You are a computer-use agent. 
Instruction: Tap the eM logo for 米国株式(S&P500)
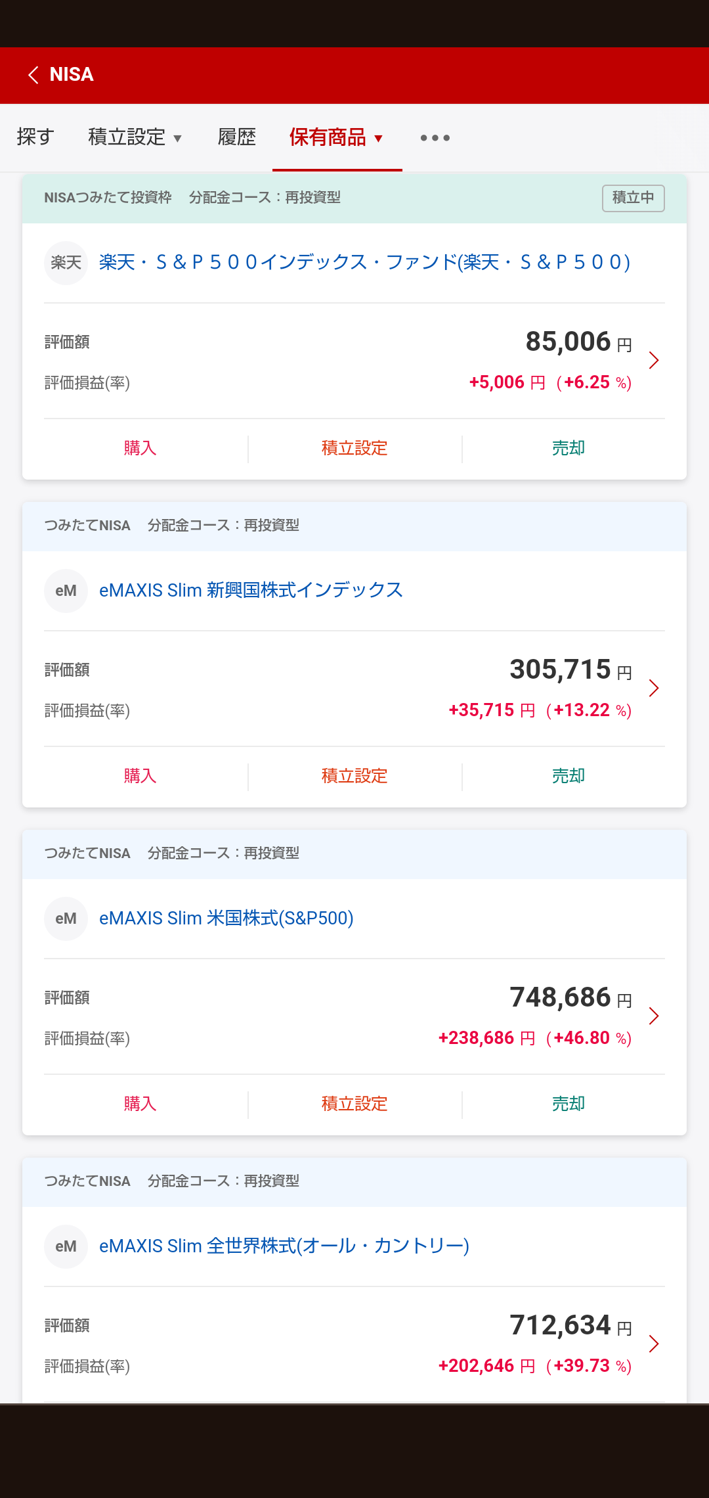coord(66,919)
